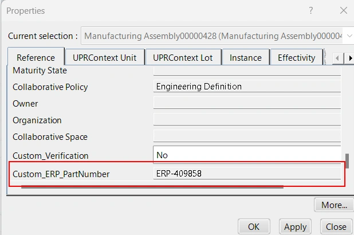Click the Collaborative Policy value field
This screenshot has height=235, width=354.
(247, 87)
